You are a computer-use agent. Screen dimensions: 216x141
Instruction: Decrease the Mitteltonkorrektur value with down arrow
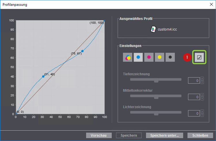202,99
